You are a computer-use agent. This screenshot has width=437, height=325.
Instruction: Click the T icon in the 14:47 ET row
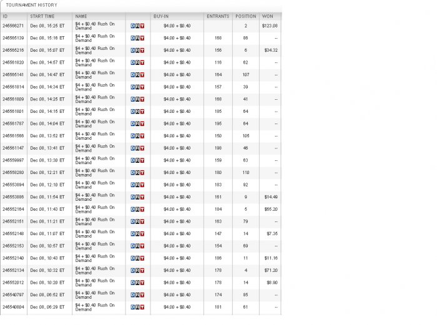coord(142,75)
